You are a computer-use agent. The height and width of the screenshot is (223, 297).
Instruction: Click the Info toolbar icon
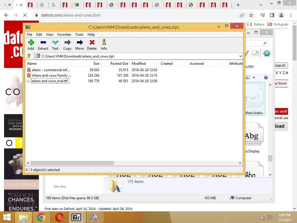tap(104, 45)
